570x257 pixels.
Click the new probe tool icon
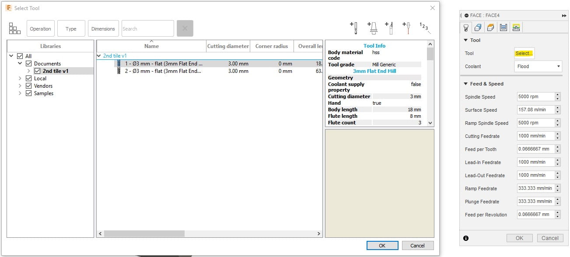click(406, 28)
